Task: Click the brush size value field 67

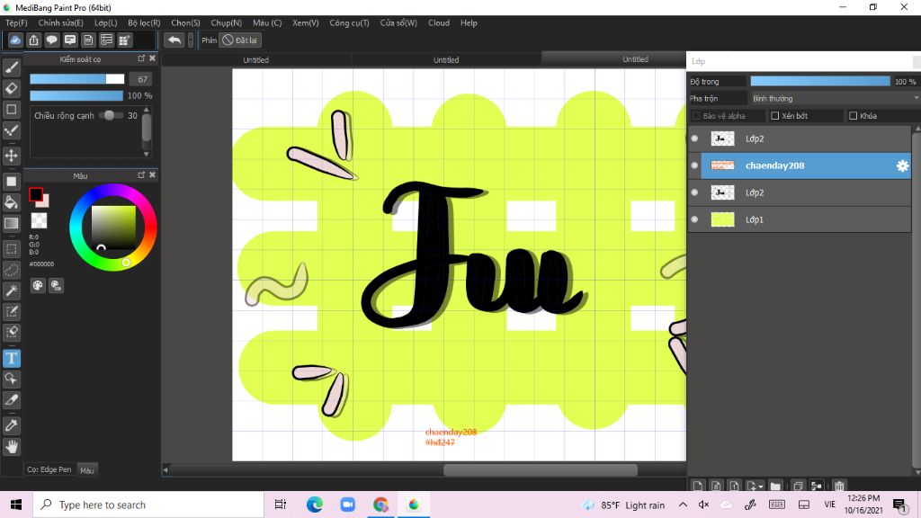Action: (141, 79)
